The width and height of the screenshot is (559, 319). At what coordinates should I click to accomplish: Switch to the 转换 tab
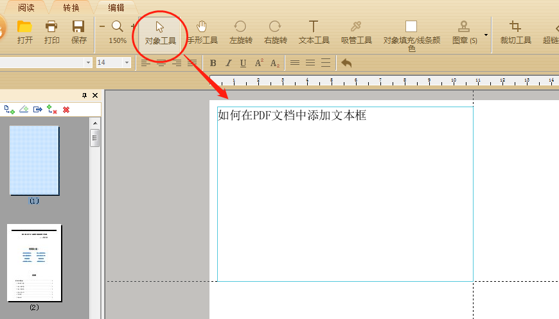pyautogui.click(x=71, y=8)
